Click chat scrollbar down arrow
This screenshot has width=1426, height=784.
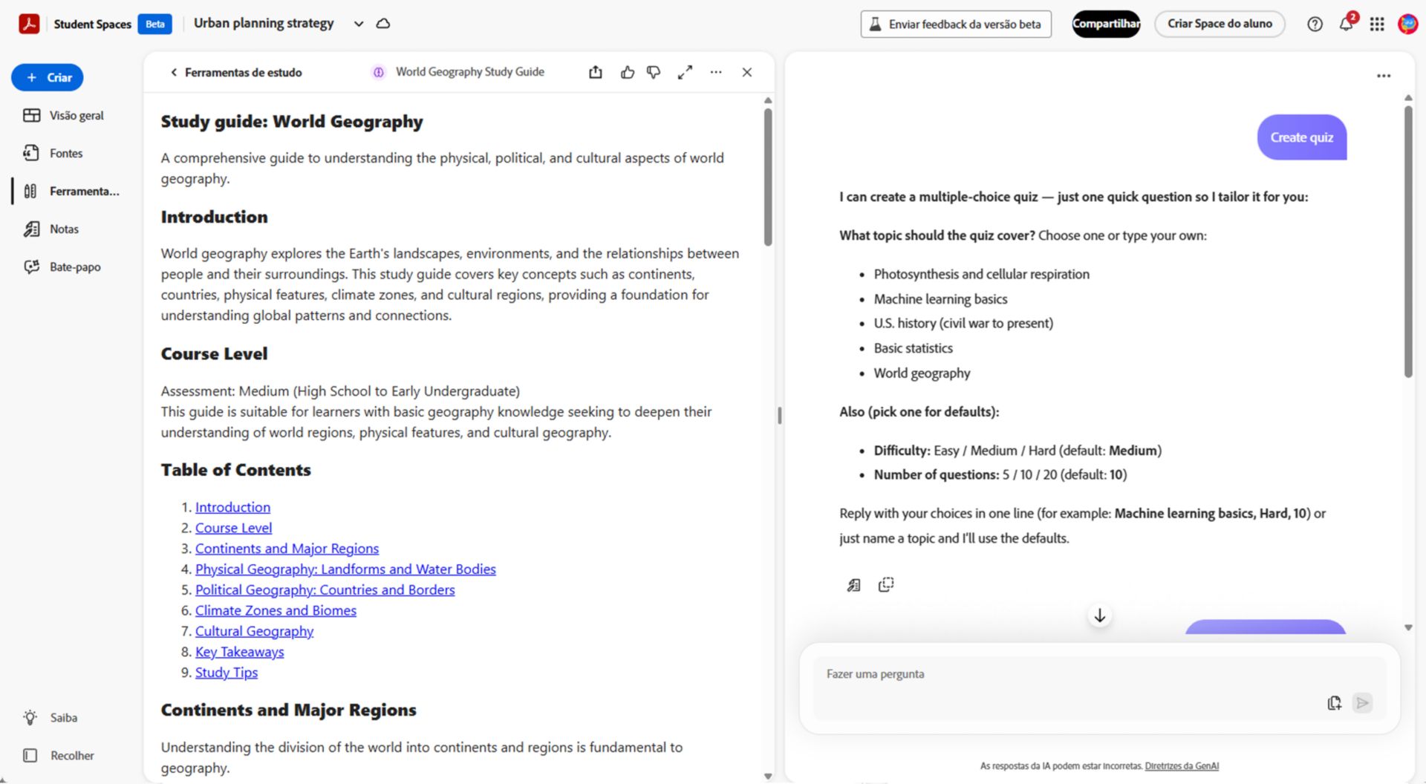coord(1407,627)
